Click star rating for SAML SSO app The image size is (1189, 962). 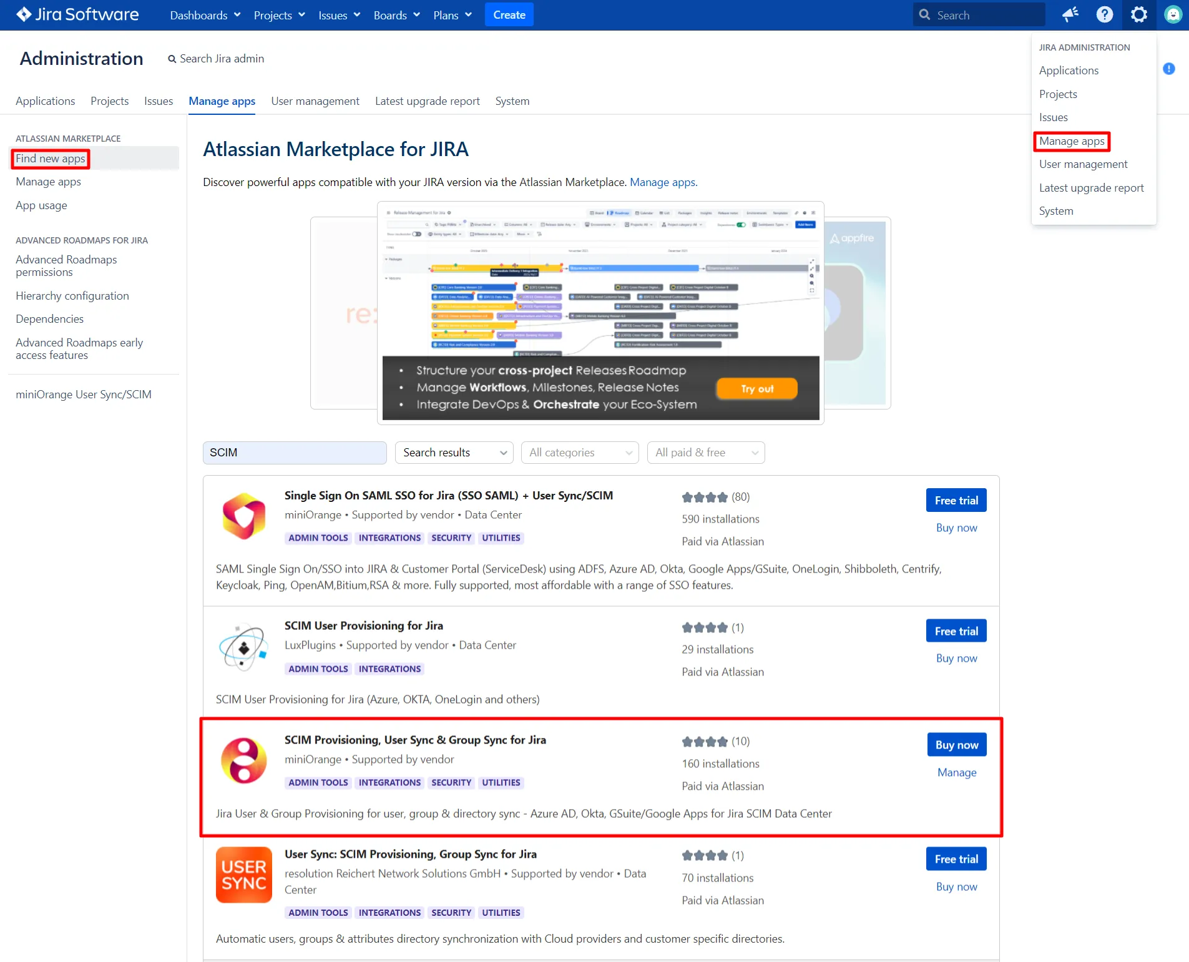(704, 497)
